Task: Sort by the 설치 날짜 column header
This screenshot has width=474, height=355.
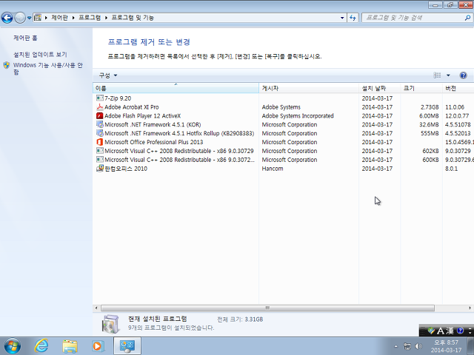Action: (380, 88)
